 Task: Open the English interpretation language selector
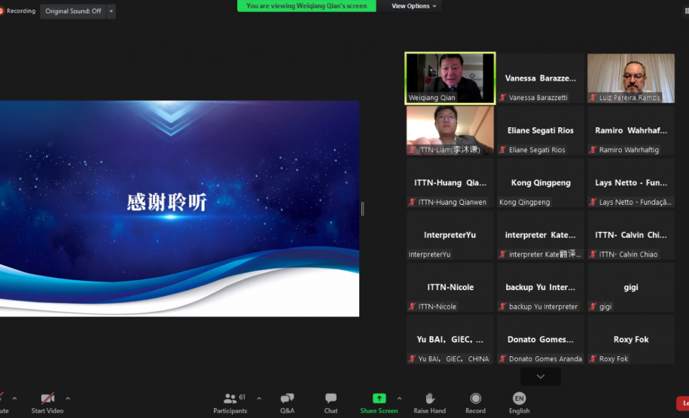pyautogui.click(x=519, y=402)
